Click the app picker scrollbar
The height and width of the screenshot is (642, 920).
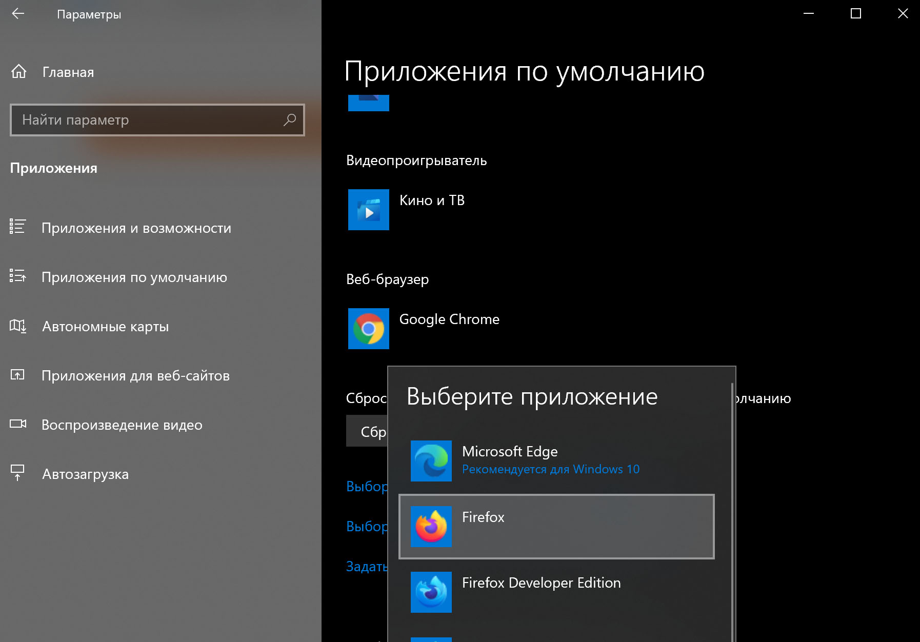pos(732,512)
